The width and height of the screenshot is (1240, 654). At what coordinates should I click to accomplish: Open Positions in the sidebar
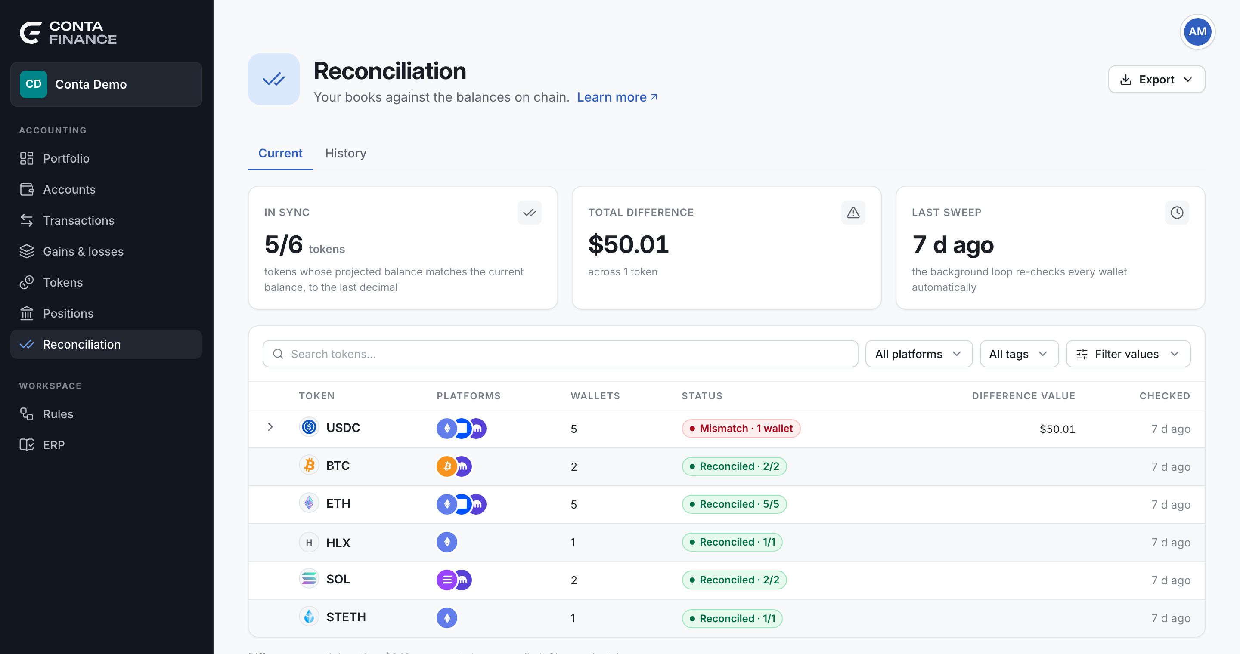[106, 314]
